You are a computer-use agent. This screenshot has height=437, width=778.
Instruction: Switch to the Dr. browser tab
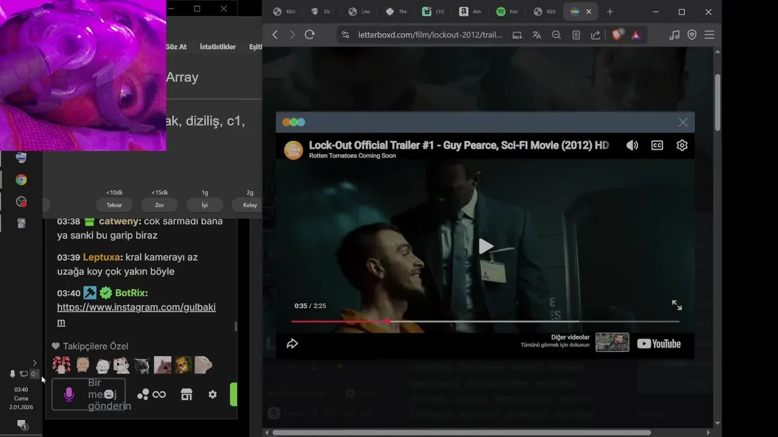pyautogui.click(x=322, y=12)
